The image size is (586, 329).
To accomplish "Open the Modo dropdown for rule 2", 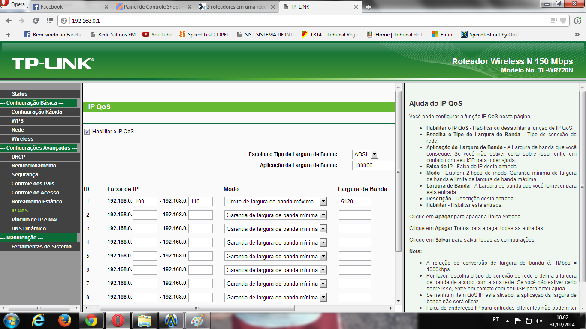I will [275, 215].
